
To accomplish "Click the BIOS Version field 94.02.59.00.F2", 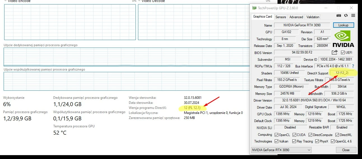I will [302, 52].
